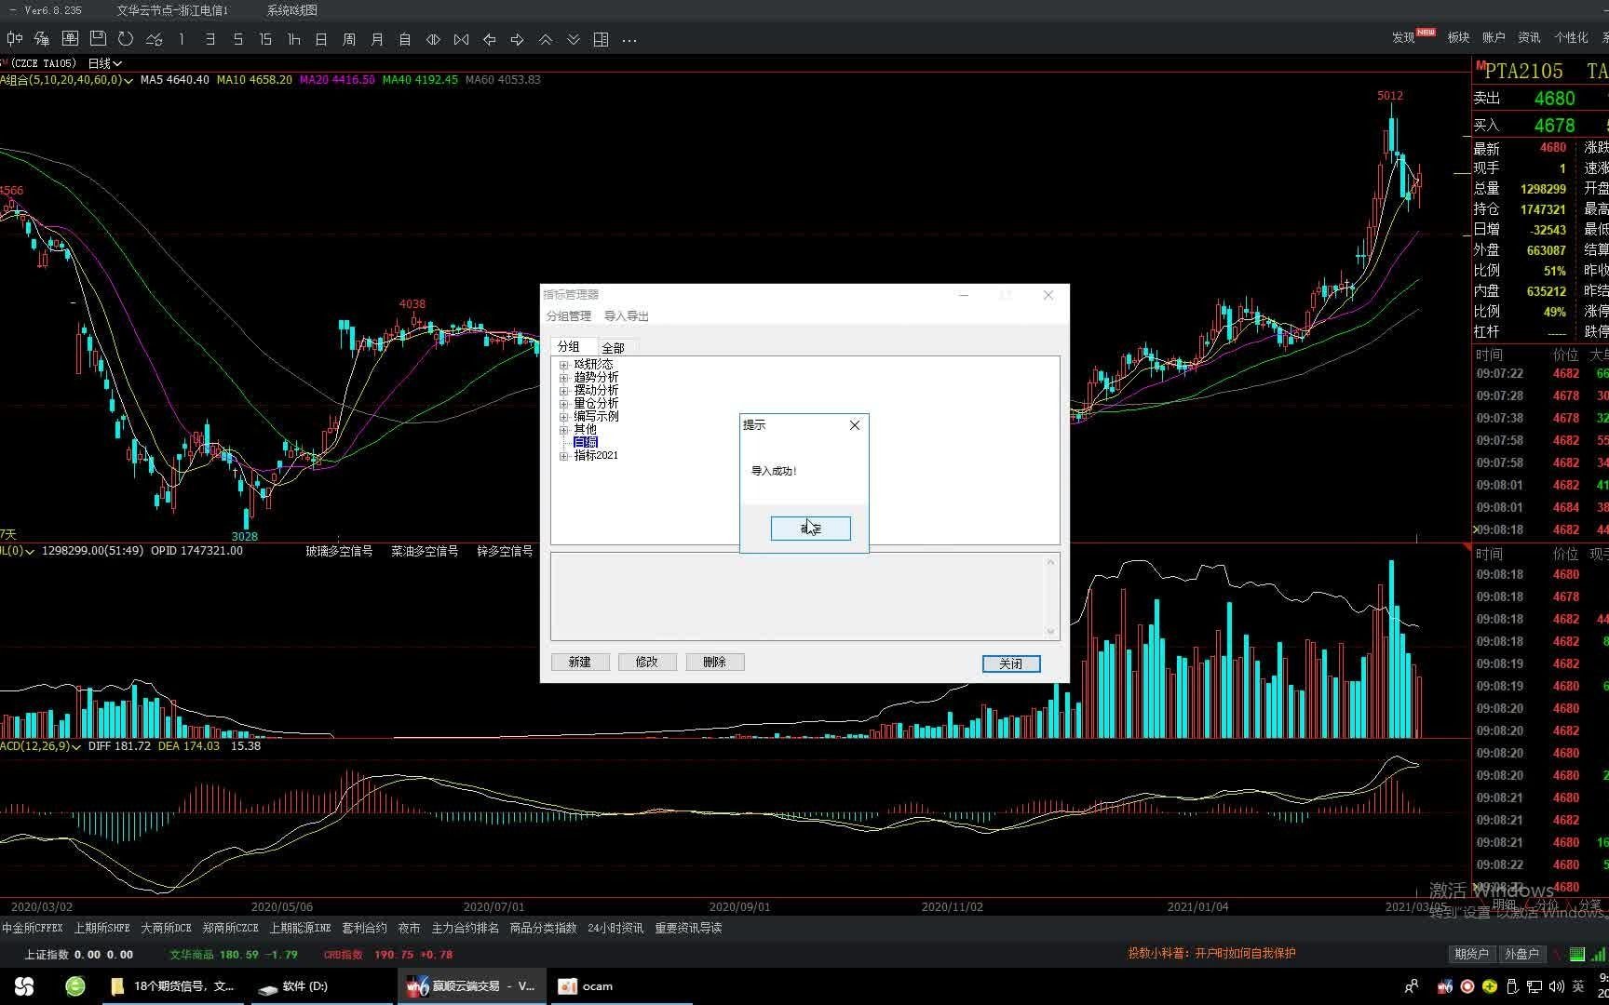Switch to 1-minute period button

[182, 39]
